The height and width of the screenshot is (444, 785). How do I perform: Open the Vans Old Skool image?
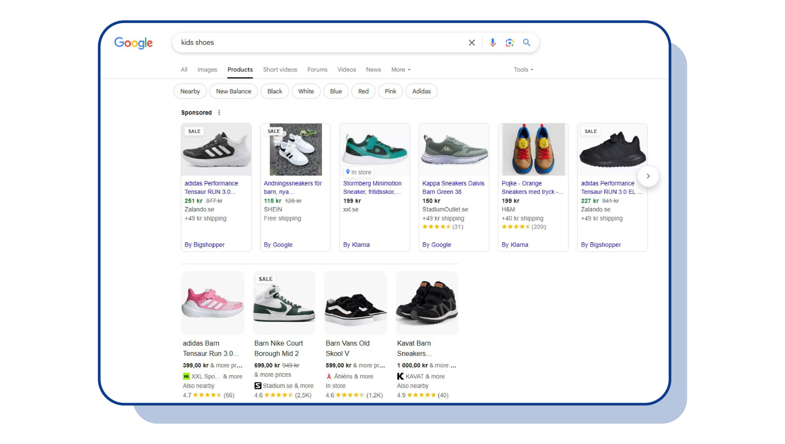pos(355,303)
